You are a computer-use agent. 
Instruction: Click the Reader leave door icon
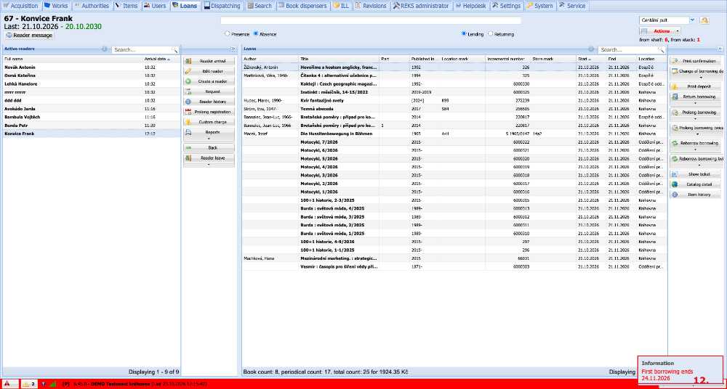(x=188, y=158)
